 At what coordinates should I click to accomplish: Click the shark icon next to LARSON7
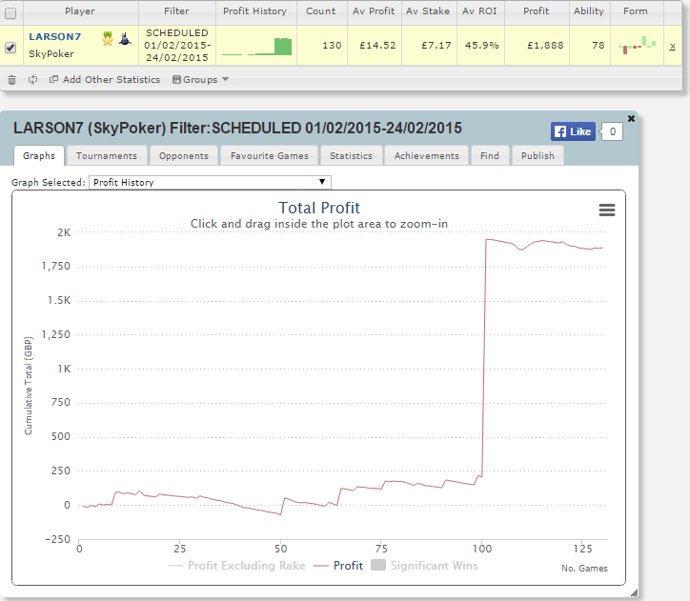[126, 39]
